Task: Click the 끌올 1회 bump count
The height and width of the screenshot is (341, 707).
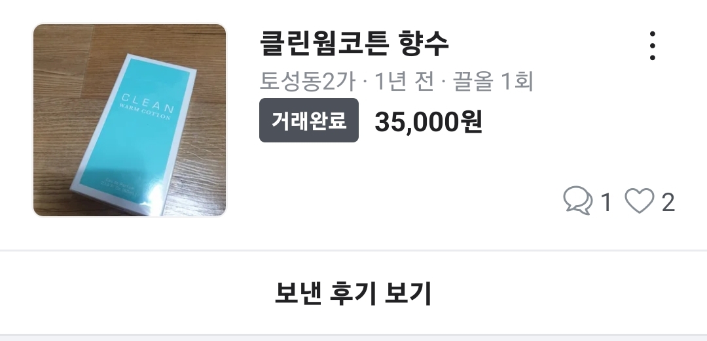Action: point(493,82)
